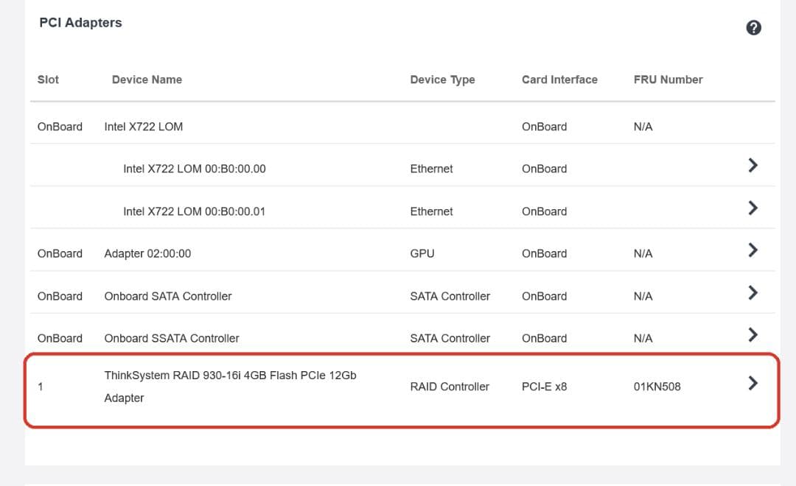The height and width of the screenshot is (486, 796).
Task: Click the Device Name column header
Action: 147,80
